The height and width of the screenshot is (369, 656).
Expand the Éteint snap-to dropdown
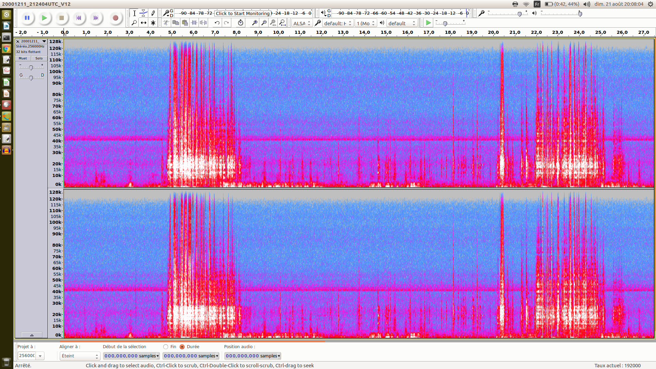80,356
